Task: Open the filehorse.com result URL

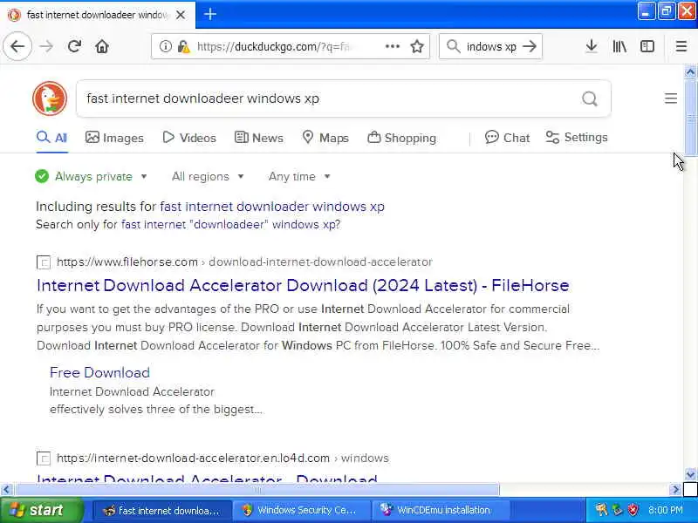Action: click(244, 262)
